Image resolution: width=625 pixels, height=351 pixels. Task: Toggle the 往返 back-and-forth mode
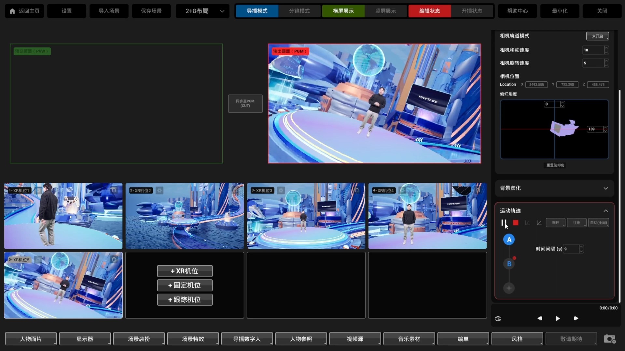tap(576, 223)
